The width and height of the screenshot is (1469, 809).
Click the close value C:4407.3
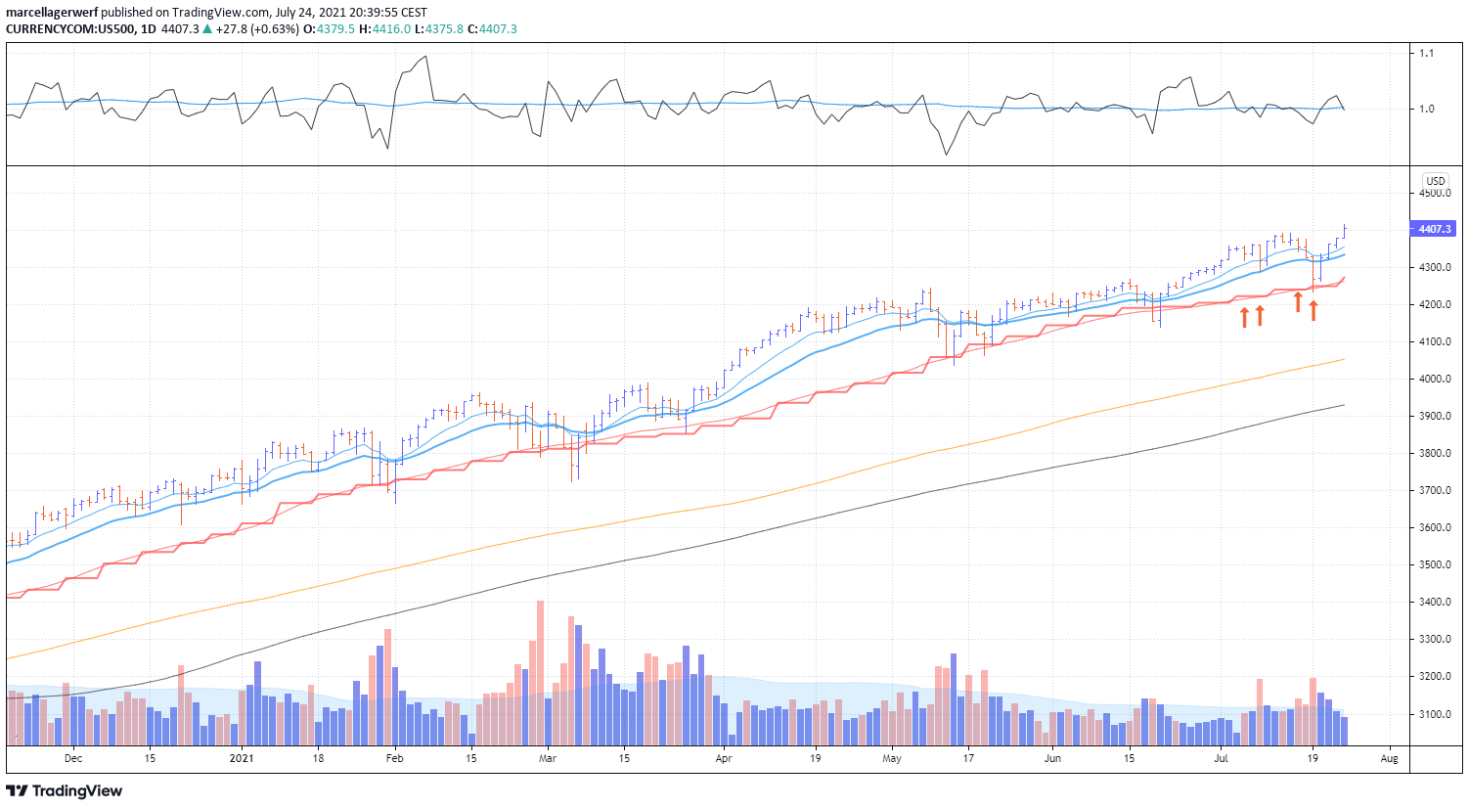492,29
